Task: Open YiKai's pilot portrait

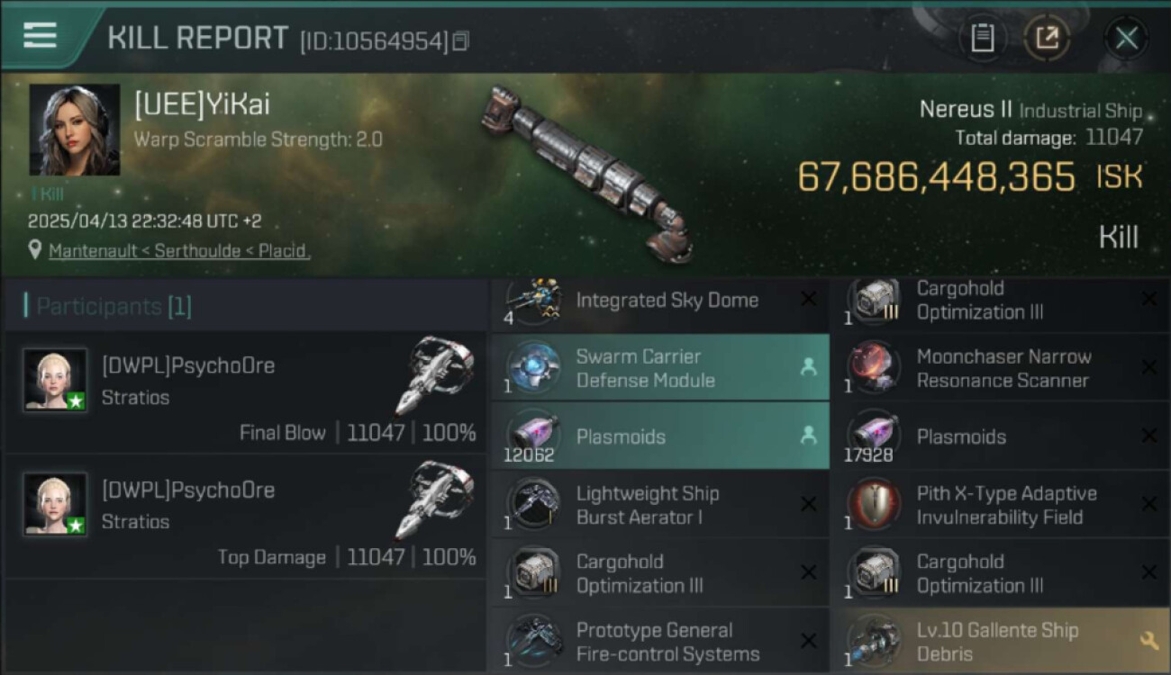Action: (x=74, y=130)
